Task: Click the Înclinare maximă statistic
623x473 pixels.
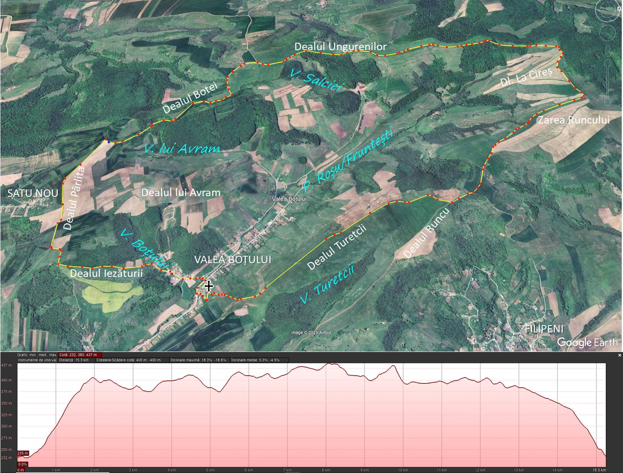Action: tap(199, 360)
